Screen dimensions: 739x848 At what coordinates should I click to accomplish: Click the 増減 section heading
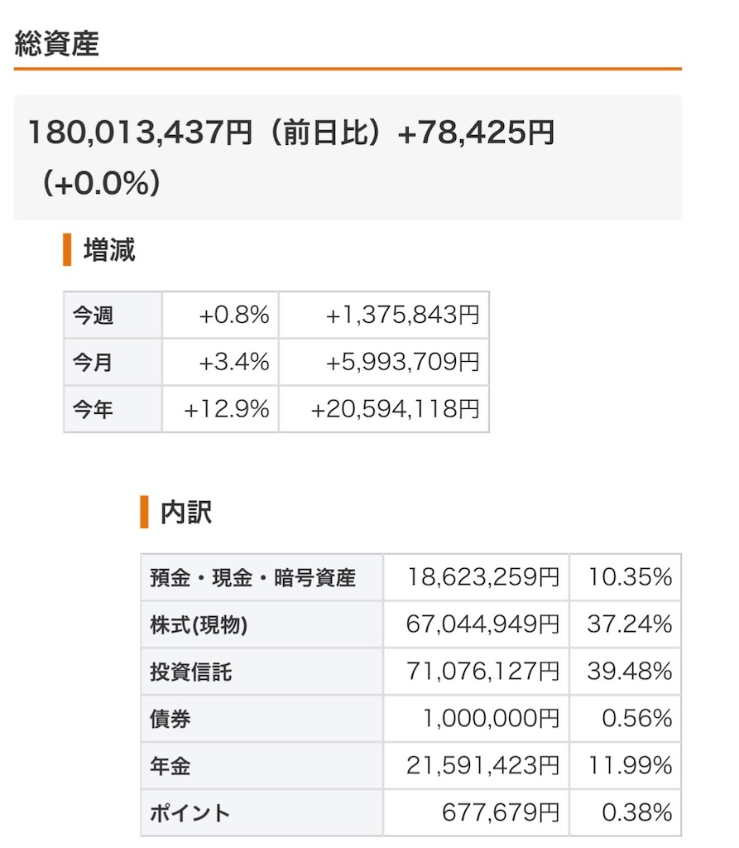(x=109, y=250)
